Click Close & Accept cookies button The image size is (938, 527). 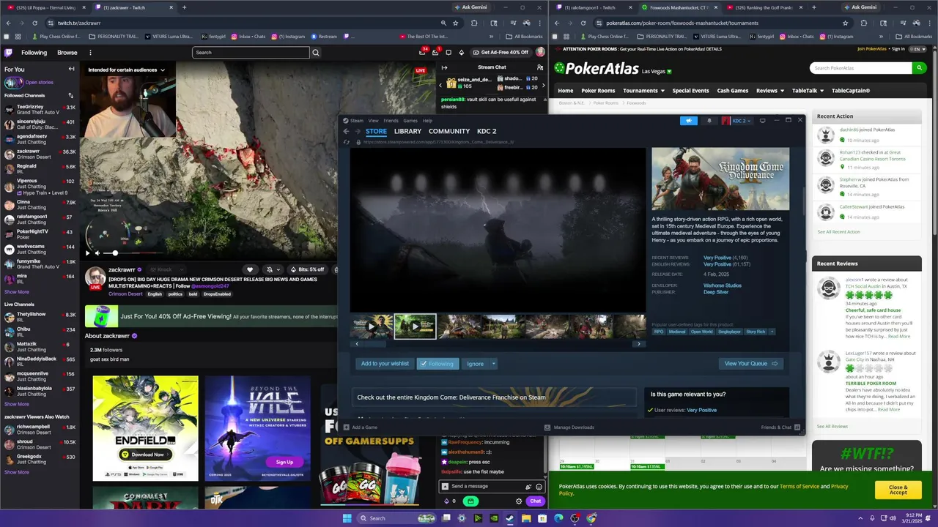tap(898, 490)
